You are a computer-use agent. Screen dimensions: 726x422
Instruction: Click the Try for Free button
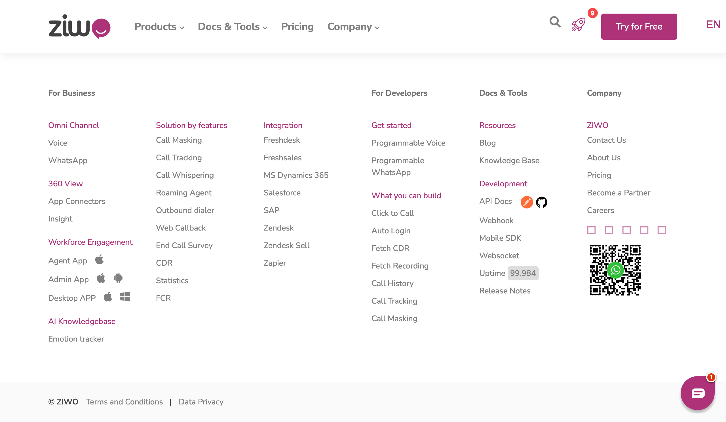639,26
